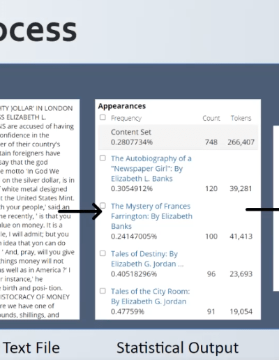Click the text file excerpt panel

[x=40, y=209]
